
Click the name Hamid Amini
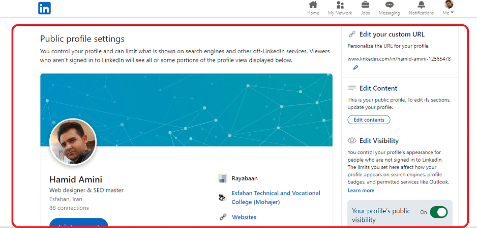[x=76, y=179]
